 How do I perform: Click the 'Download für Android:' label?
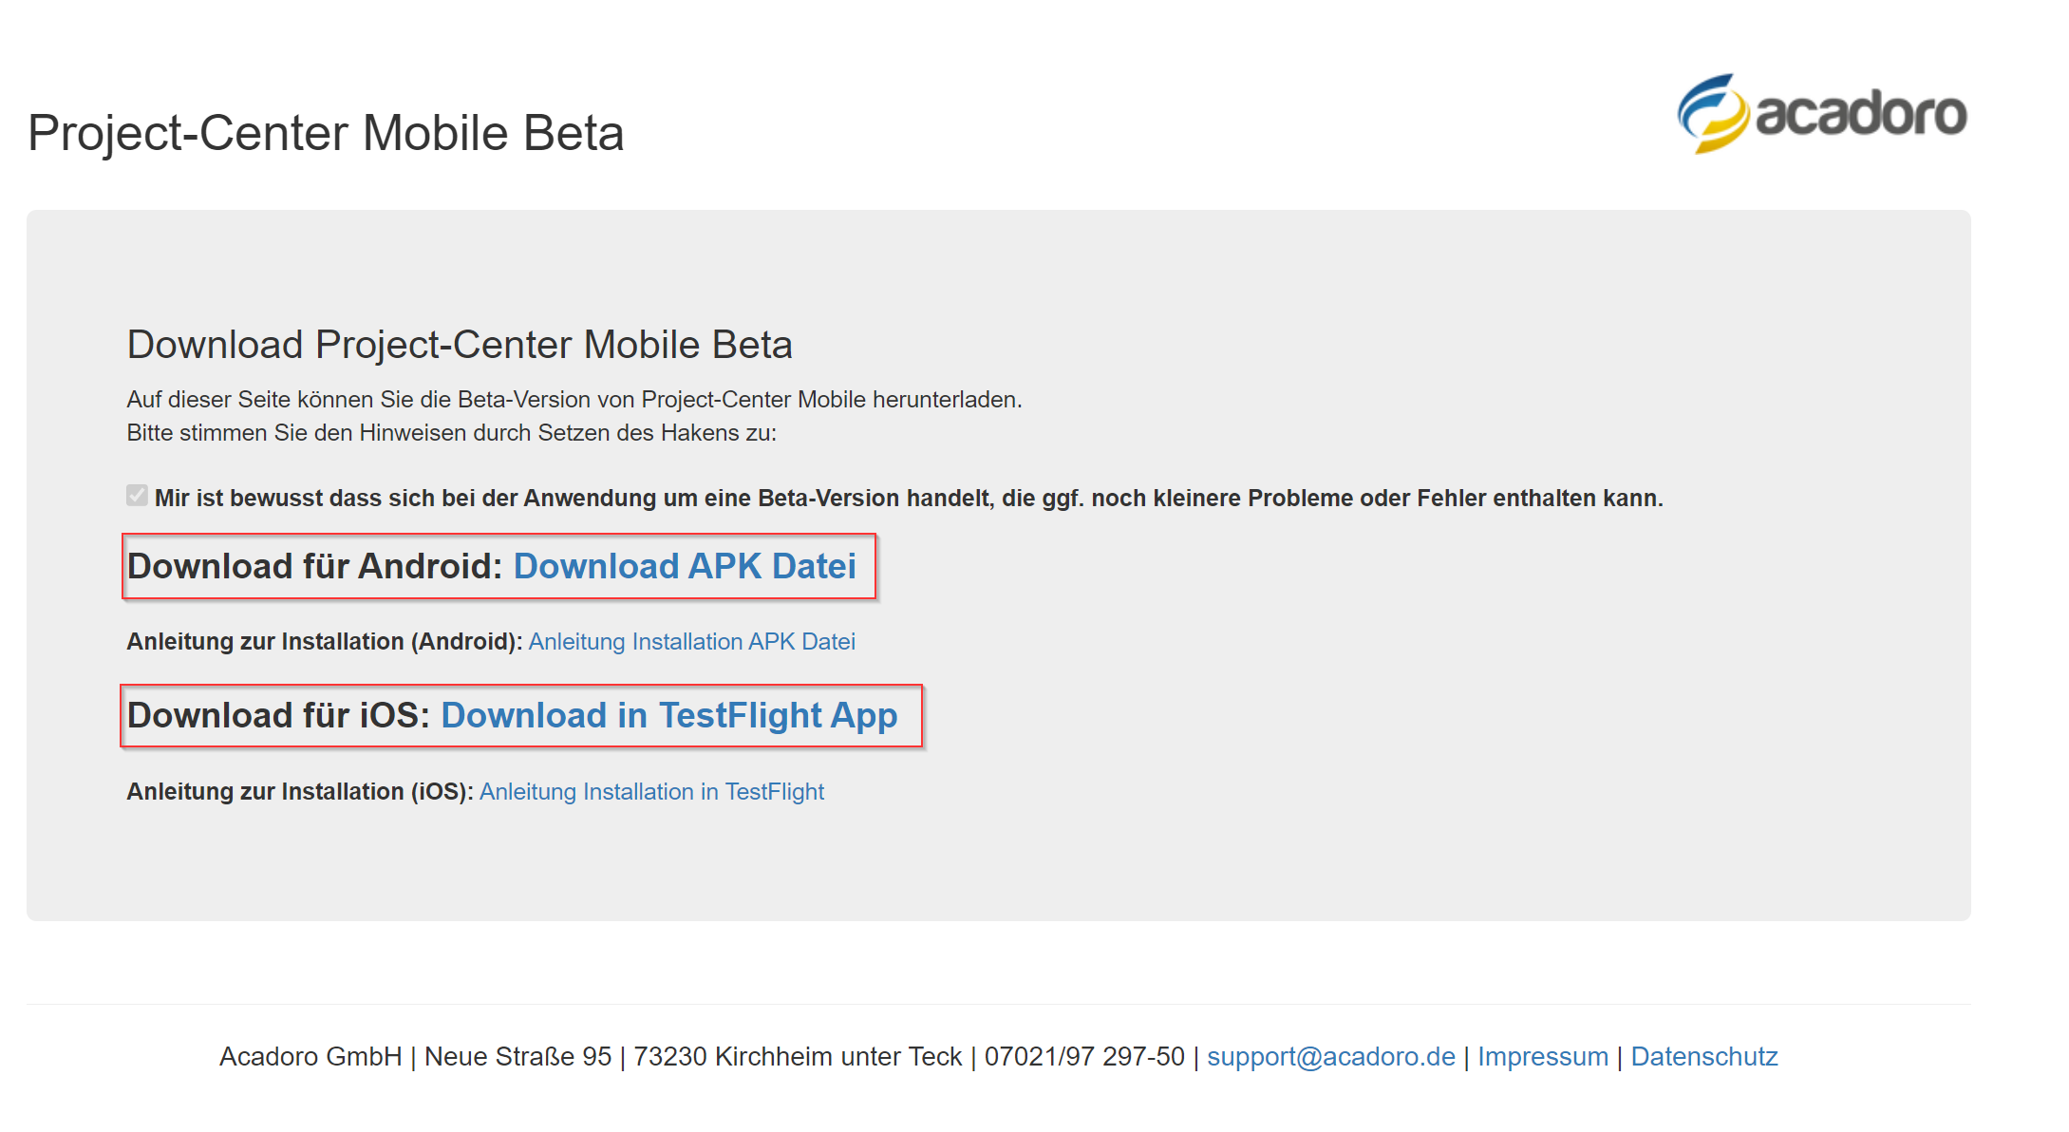[314, 567]
